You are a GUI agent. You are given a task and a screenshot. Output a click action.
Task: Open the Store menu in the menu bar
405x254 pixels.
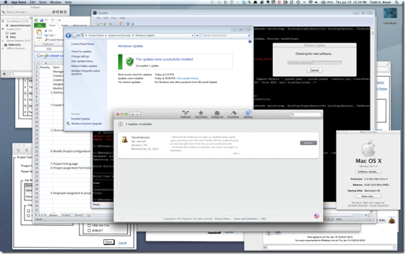[x=43, y=2]
